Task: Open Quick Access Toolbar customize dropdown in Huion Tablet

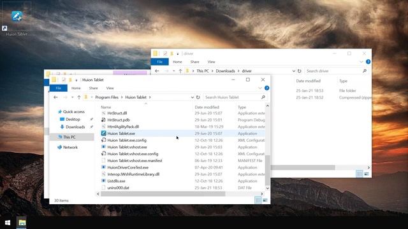Action: (76, 80)
